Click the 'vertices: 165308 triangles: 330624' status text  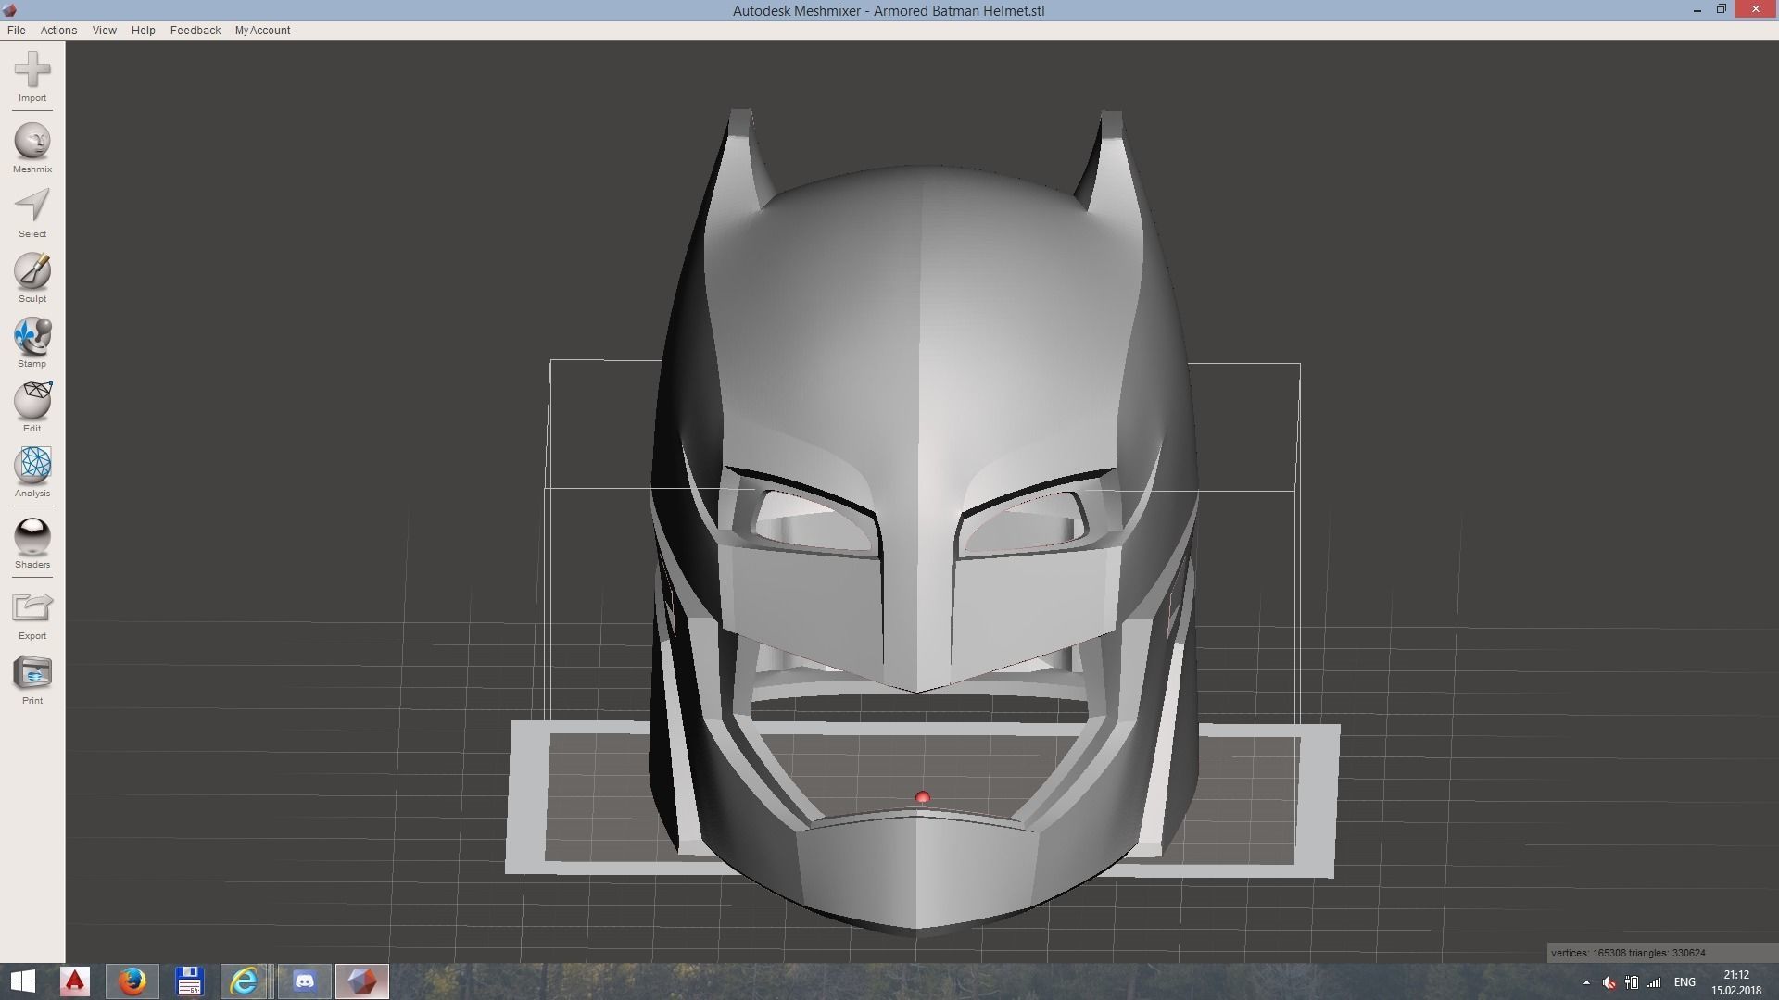pyautogui.click(x=1628, y=953)
